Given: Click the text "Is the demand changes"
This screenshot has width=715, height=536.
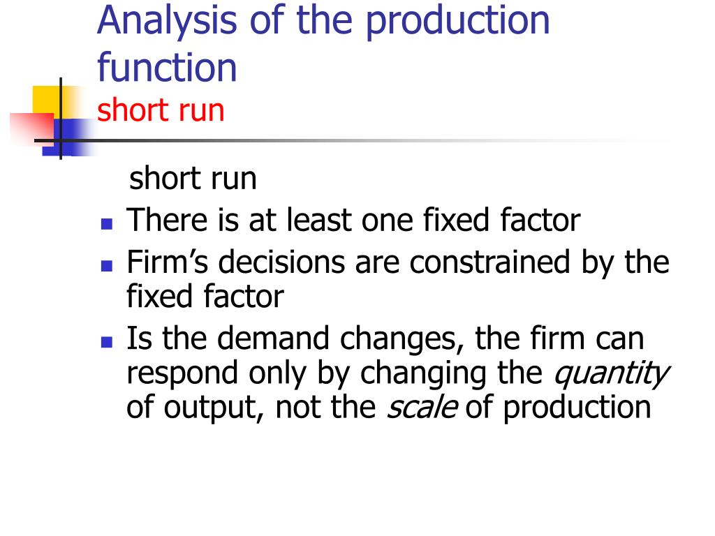Looking at the screenshot, I should tap(290, 339).
